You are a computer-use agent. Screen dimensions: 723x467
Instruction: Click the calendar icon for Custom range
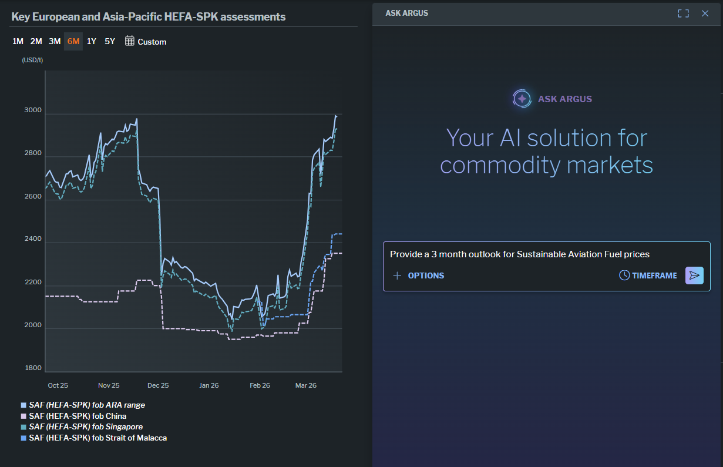pyautogui.click(x=130, y=41)
